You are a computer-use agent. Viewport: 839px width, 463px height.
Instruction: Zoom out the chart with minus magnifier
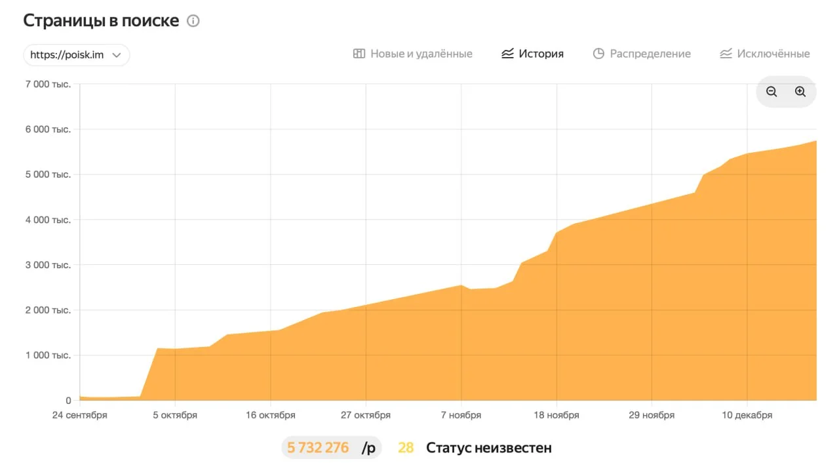(x=771, y=92)
